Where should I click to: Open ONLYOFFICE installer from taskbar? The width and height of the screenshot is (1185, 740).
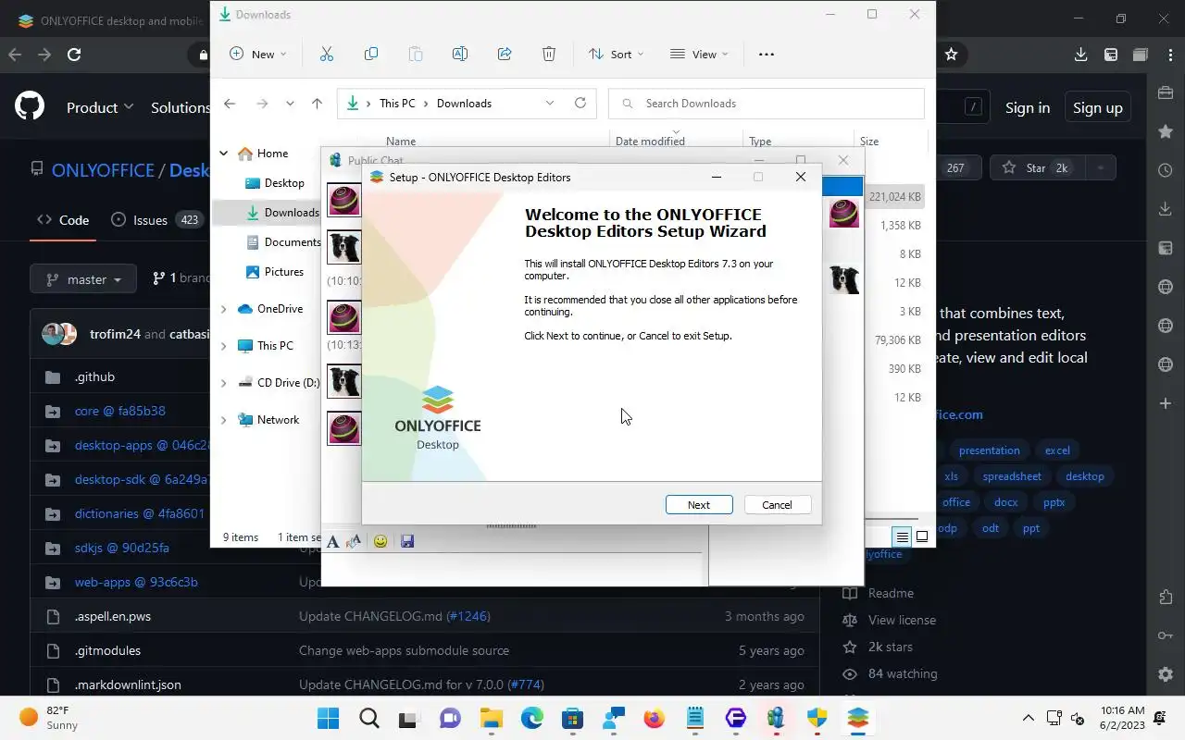pyautogui.click(x=858, y=719)
